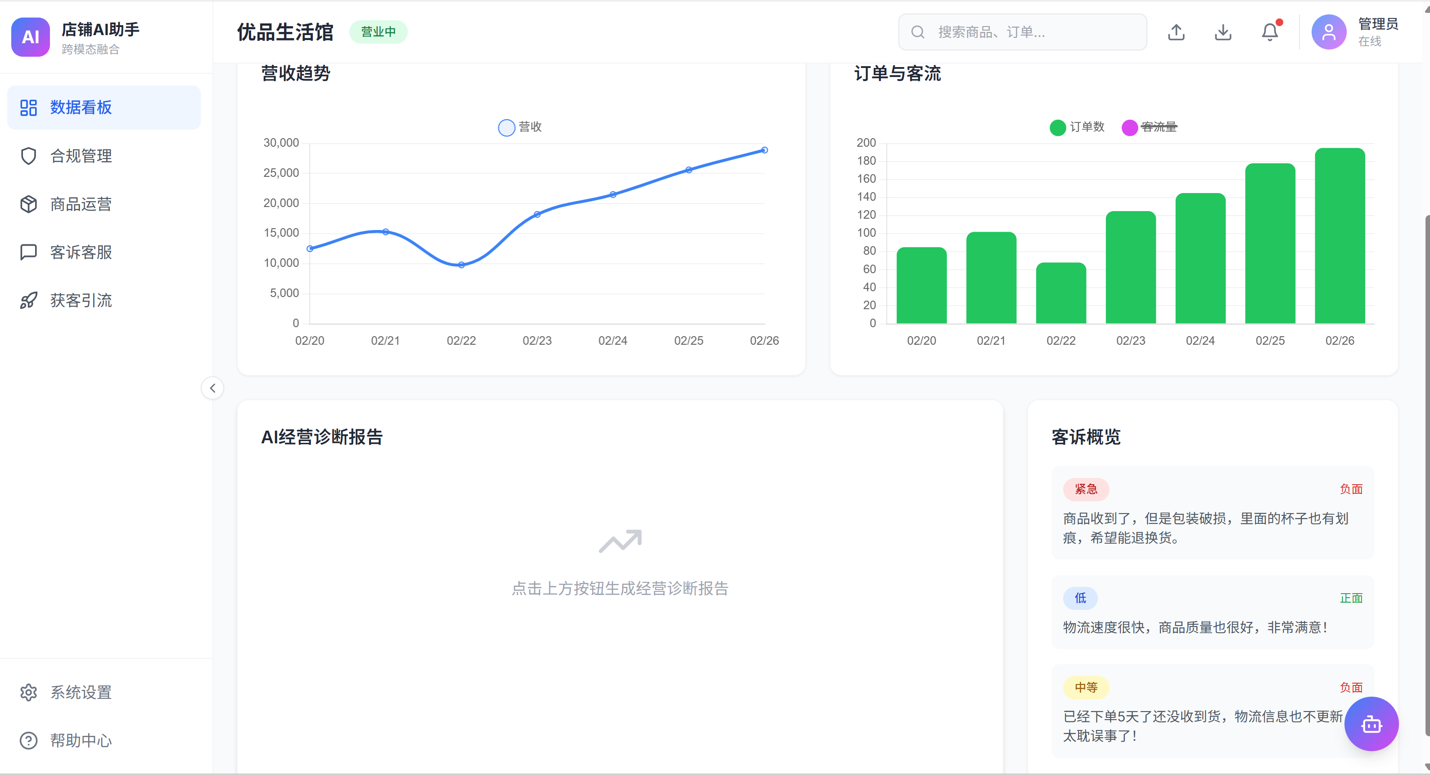Click the shield icon for 合规管理

click(28, 156)
